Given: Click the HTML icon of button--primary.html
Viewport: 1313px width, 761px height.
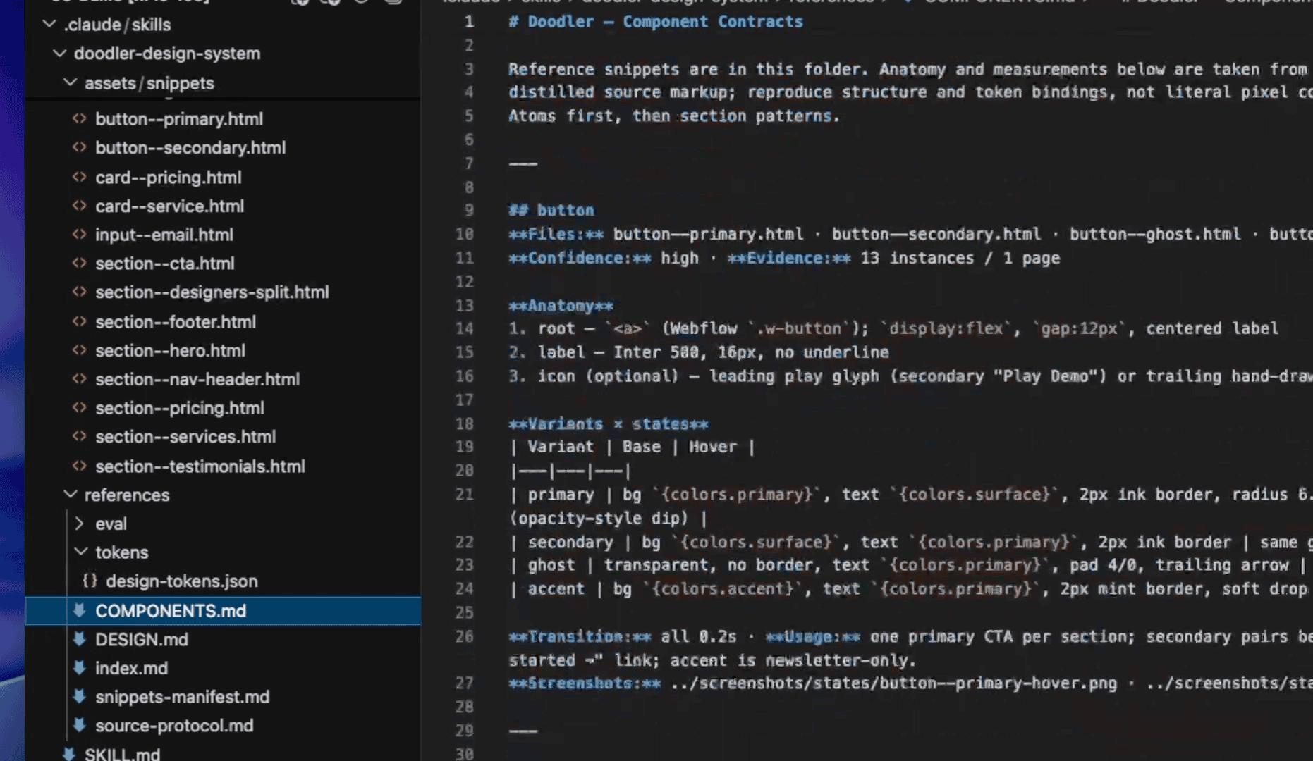Looking at the screenshot, I should [x=80, y=118].
